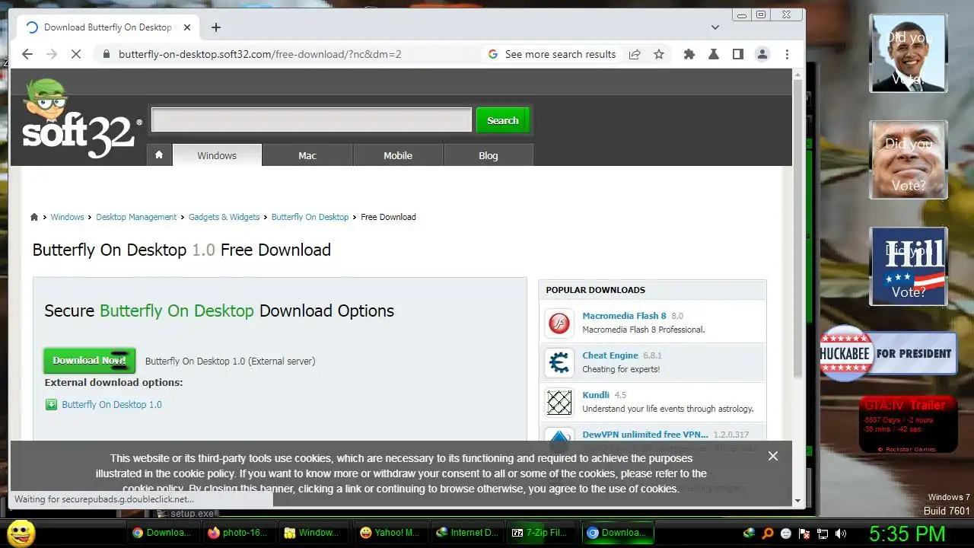Open Butterfly On Desktop breadcrumb link

pos(310,217)
